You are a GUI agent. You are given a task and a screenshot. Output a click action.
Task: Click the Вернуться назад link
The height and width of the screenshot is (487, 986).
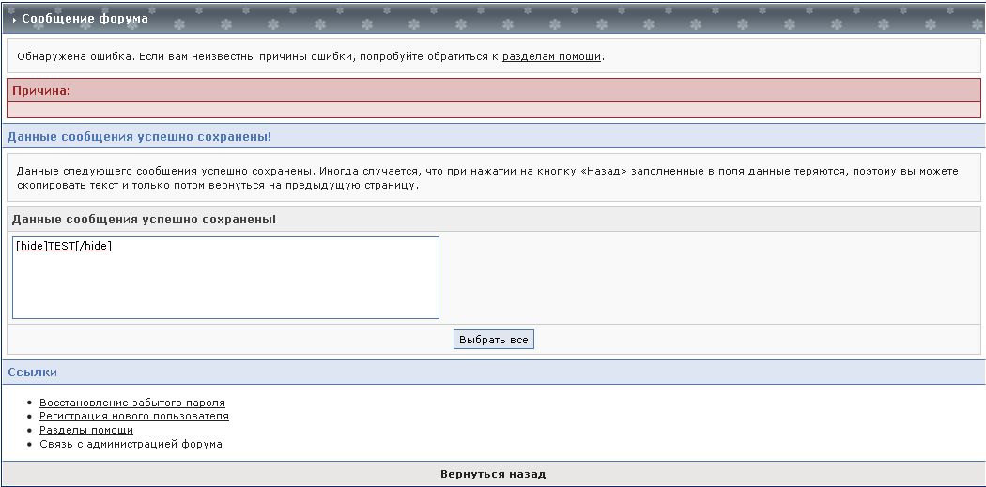pos(493,474)
